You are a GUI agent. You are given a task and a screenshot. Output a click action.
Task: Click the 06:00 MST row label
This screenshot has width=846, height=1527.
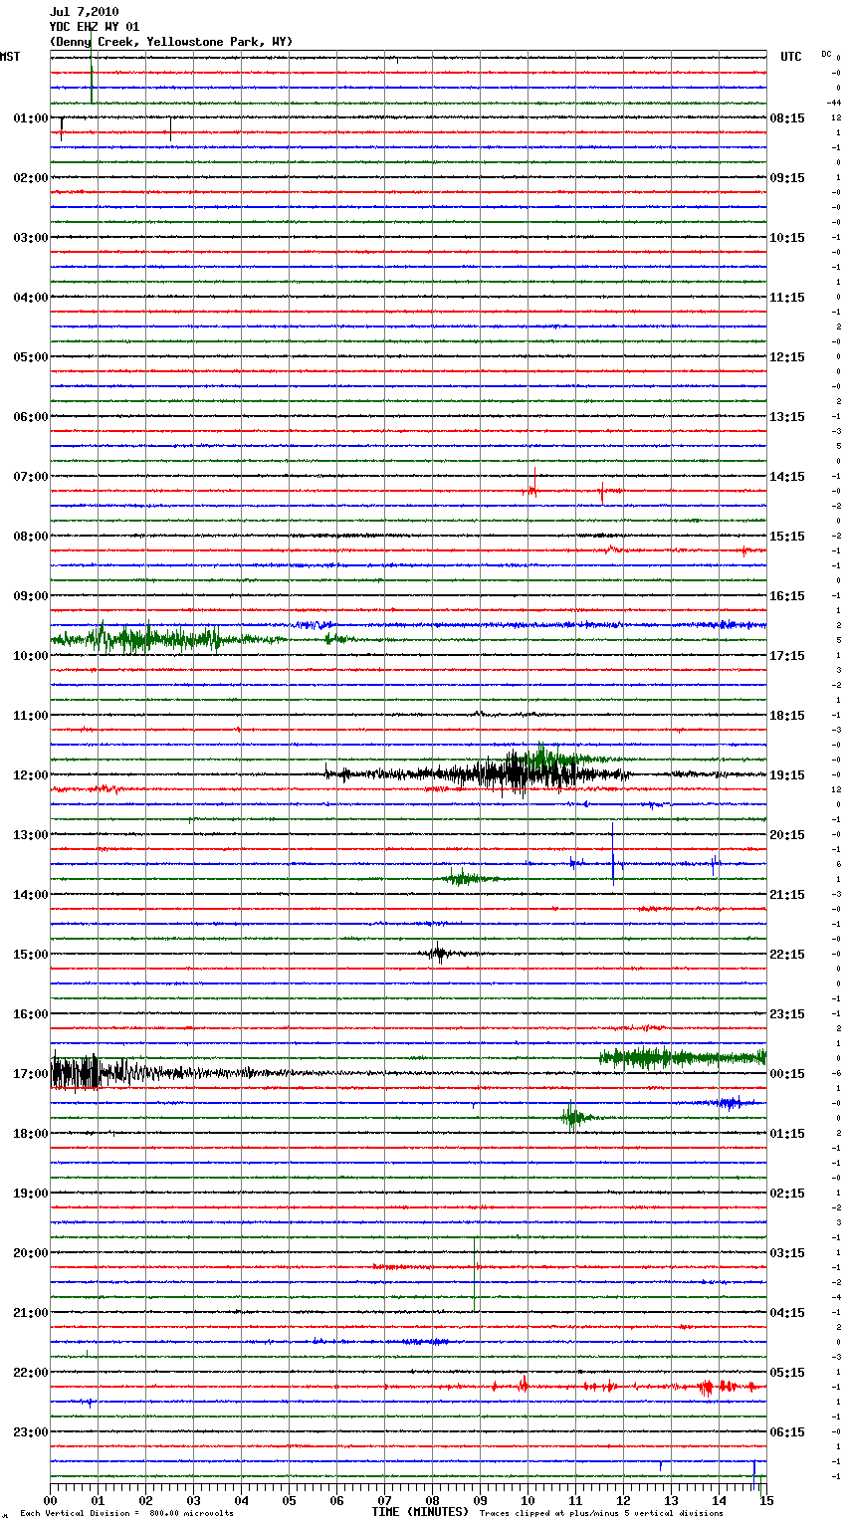click(31, 416)
